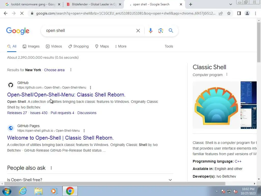Open File Explorer from the taskbar
Image resolution: width=261 pixels, height=196 pixels.
tap(38, 191)
